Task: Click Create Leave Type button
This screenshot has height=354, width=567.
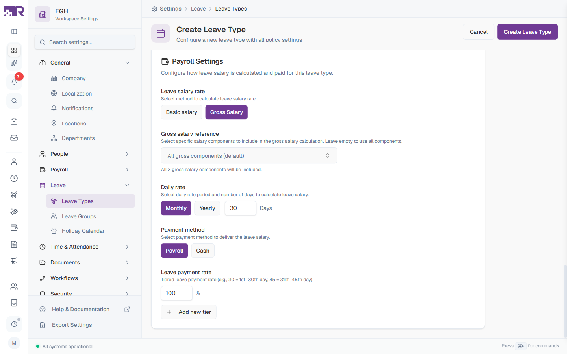Action: click(527, 32)
